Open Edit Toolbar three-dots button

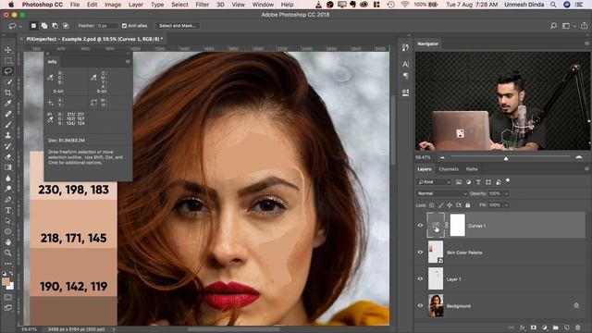(8, 263)
